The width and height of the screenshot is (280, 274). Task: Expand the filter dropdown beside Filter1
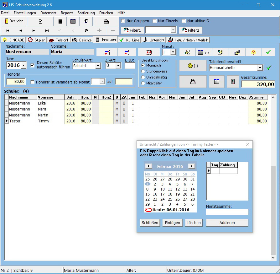click(x=173, y=30)
